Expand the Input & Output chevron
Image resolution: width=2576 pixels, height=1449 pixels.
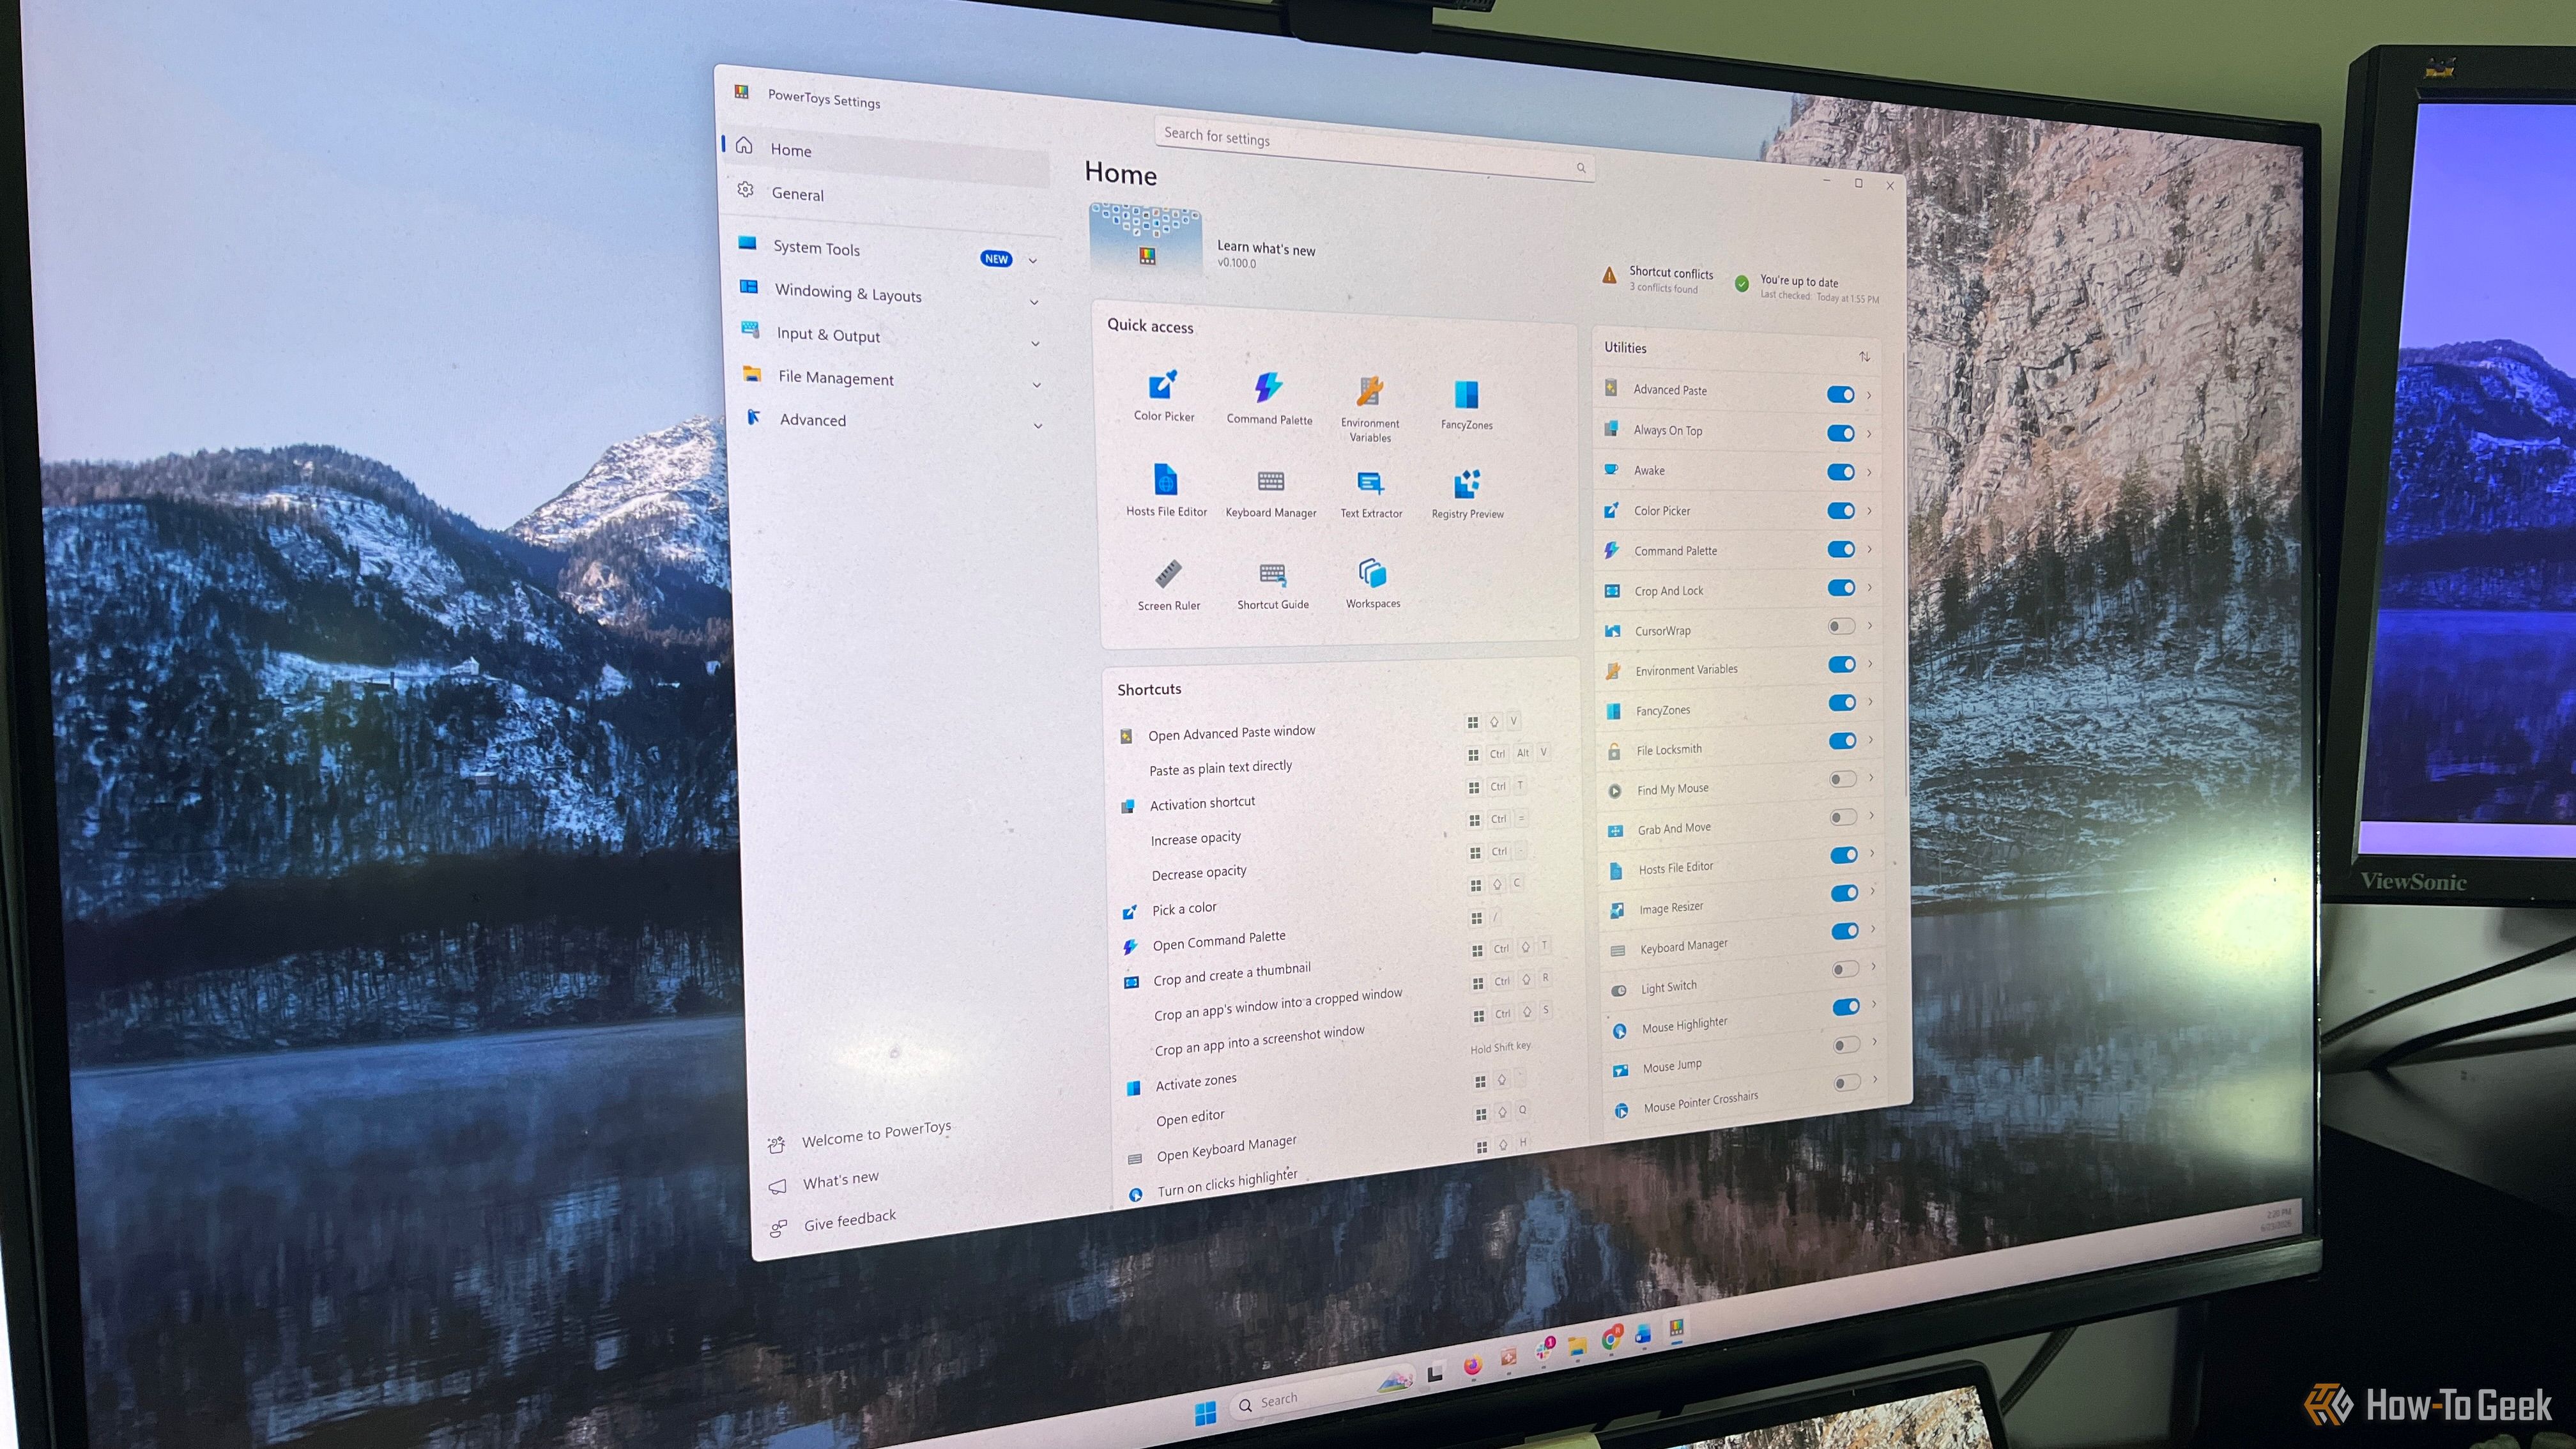[x=1035, y=344]
